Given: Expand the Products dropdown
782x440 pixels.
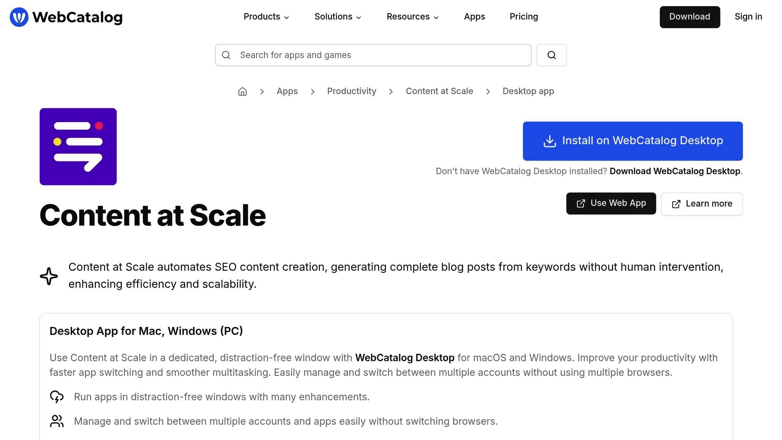Looking at the screenshot, I should (x=266, y=17).
